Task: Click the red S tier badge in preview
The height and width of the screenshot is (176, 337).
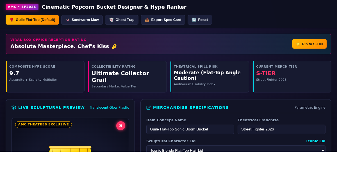Action: pyautogui.click(x=121, y=126)
